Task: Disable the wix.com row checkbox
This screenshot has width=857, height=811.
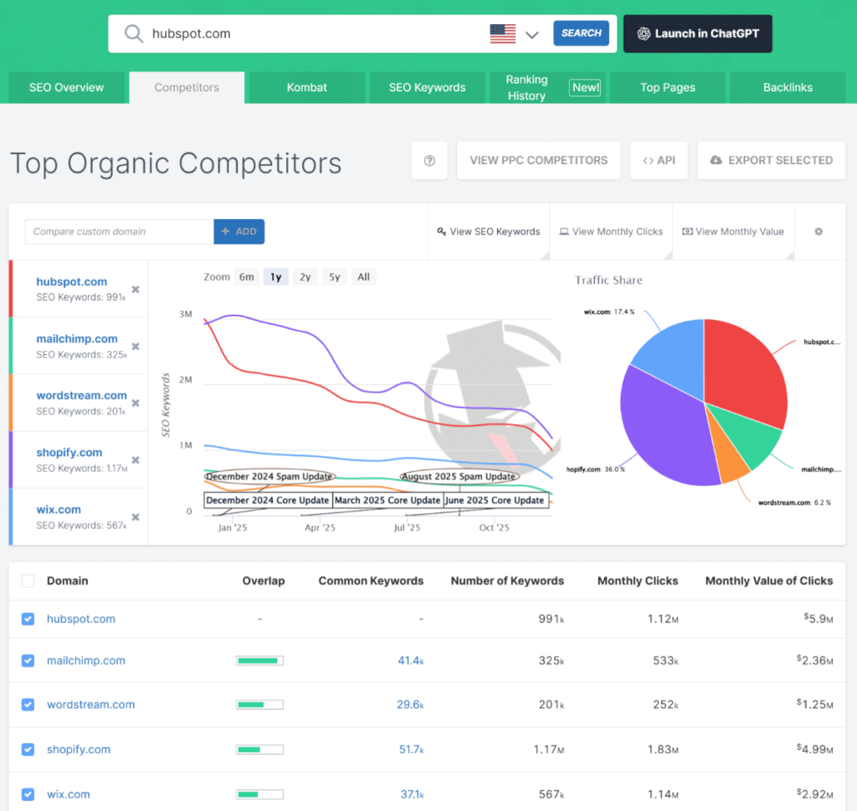Action: (x=28, y=794)
